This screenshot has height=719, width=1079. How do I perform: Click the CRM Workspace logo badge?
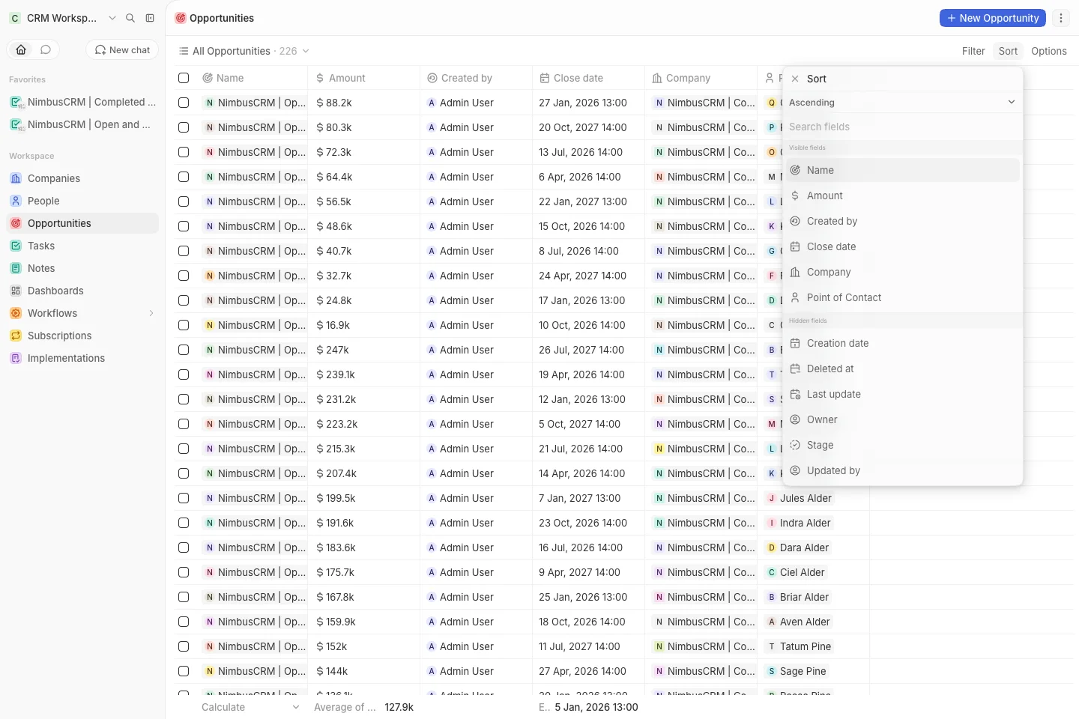coord(15,18)
